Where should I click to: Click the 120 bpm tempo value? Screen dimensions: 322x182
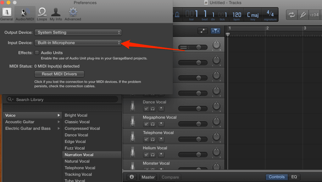(236, 15)
